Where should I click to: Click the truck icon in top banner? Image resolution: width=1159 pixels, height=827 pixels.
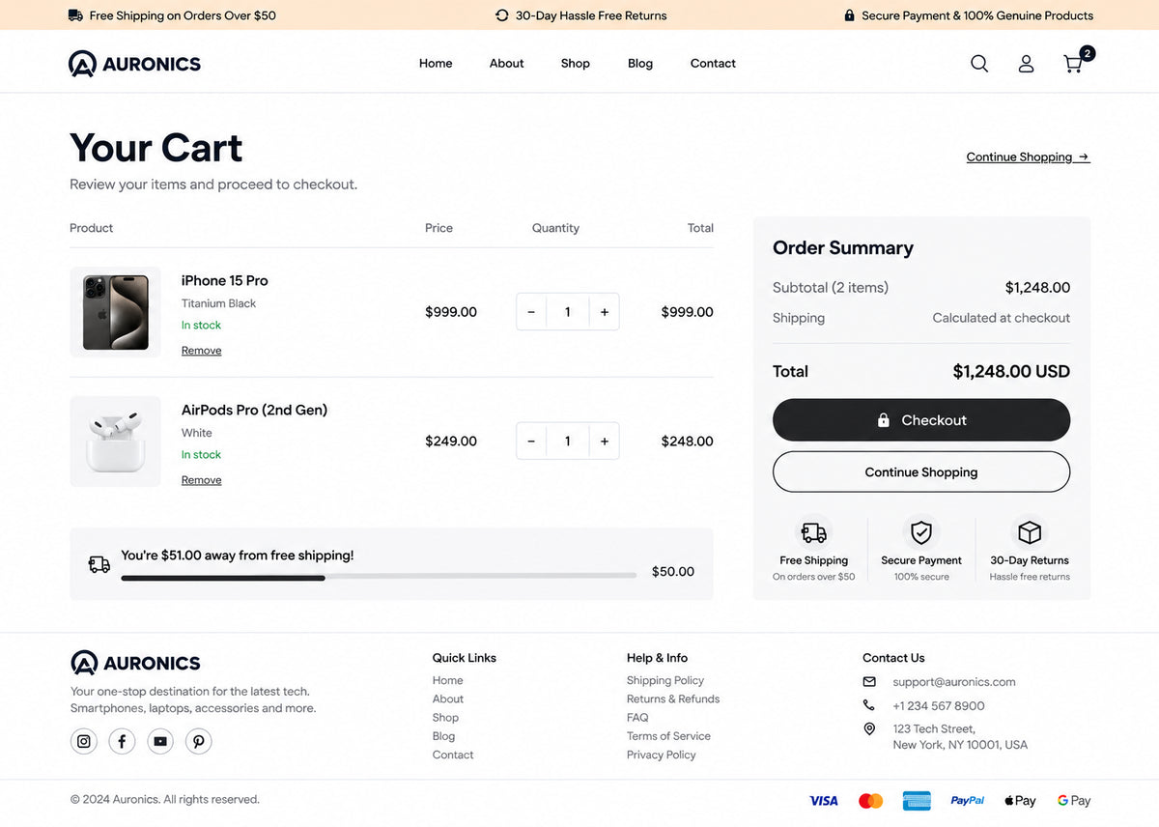[75, 15]
